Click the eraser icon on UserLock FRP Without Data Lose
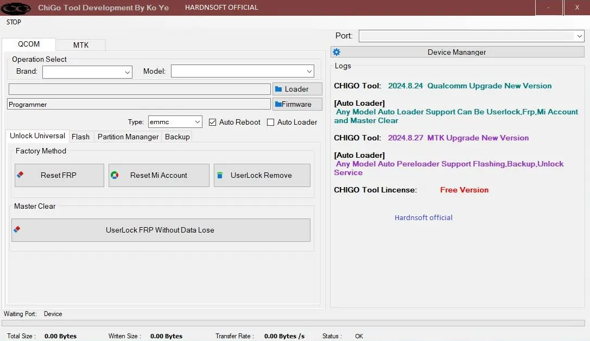 17,229
